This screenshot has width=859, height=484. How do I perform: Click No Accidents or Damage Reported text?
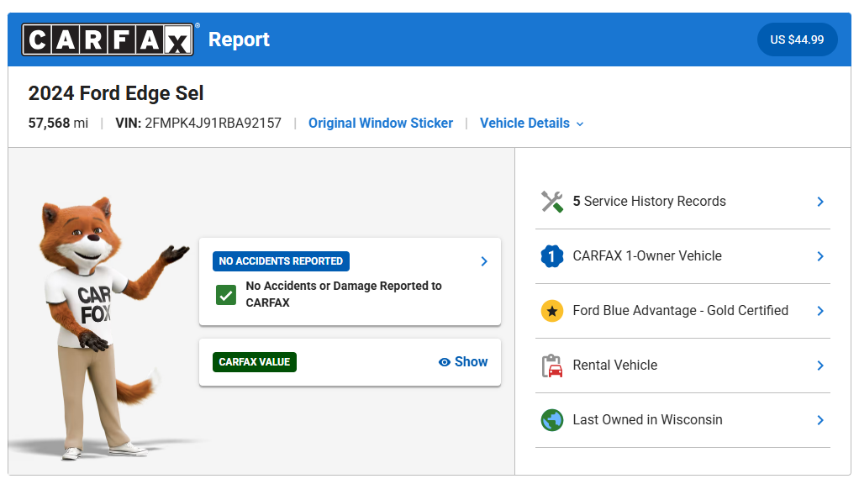coord(344,294)
